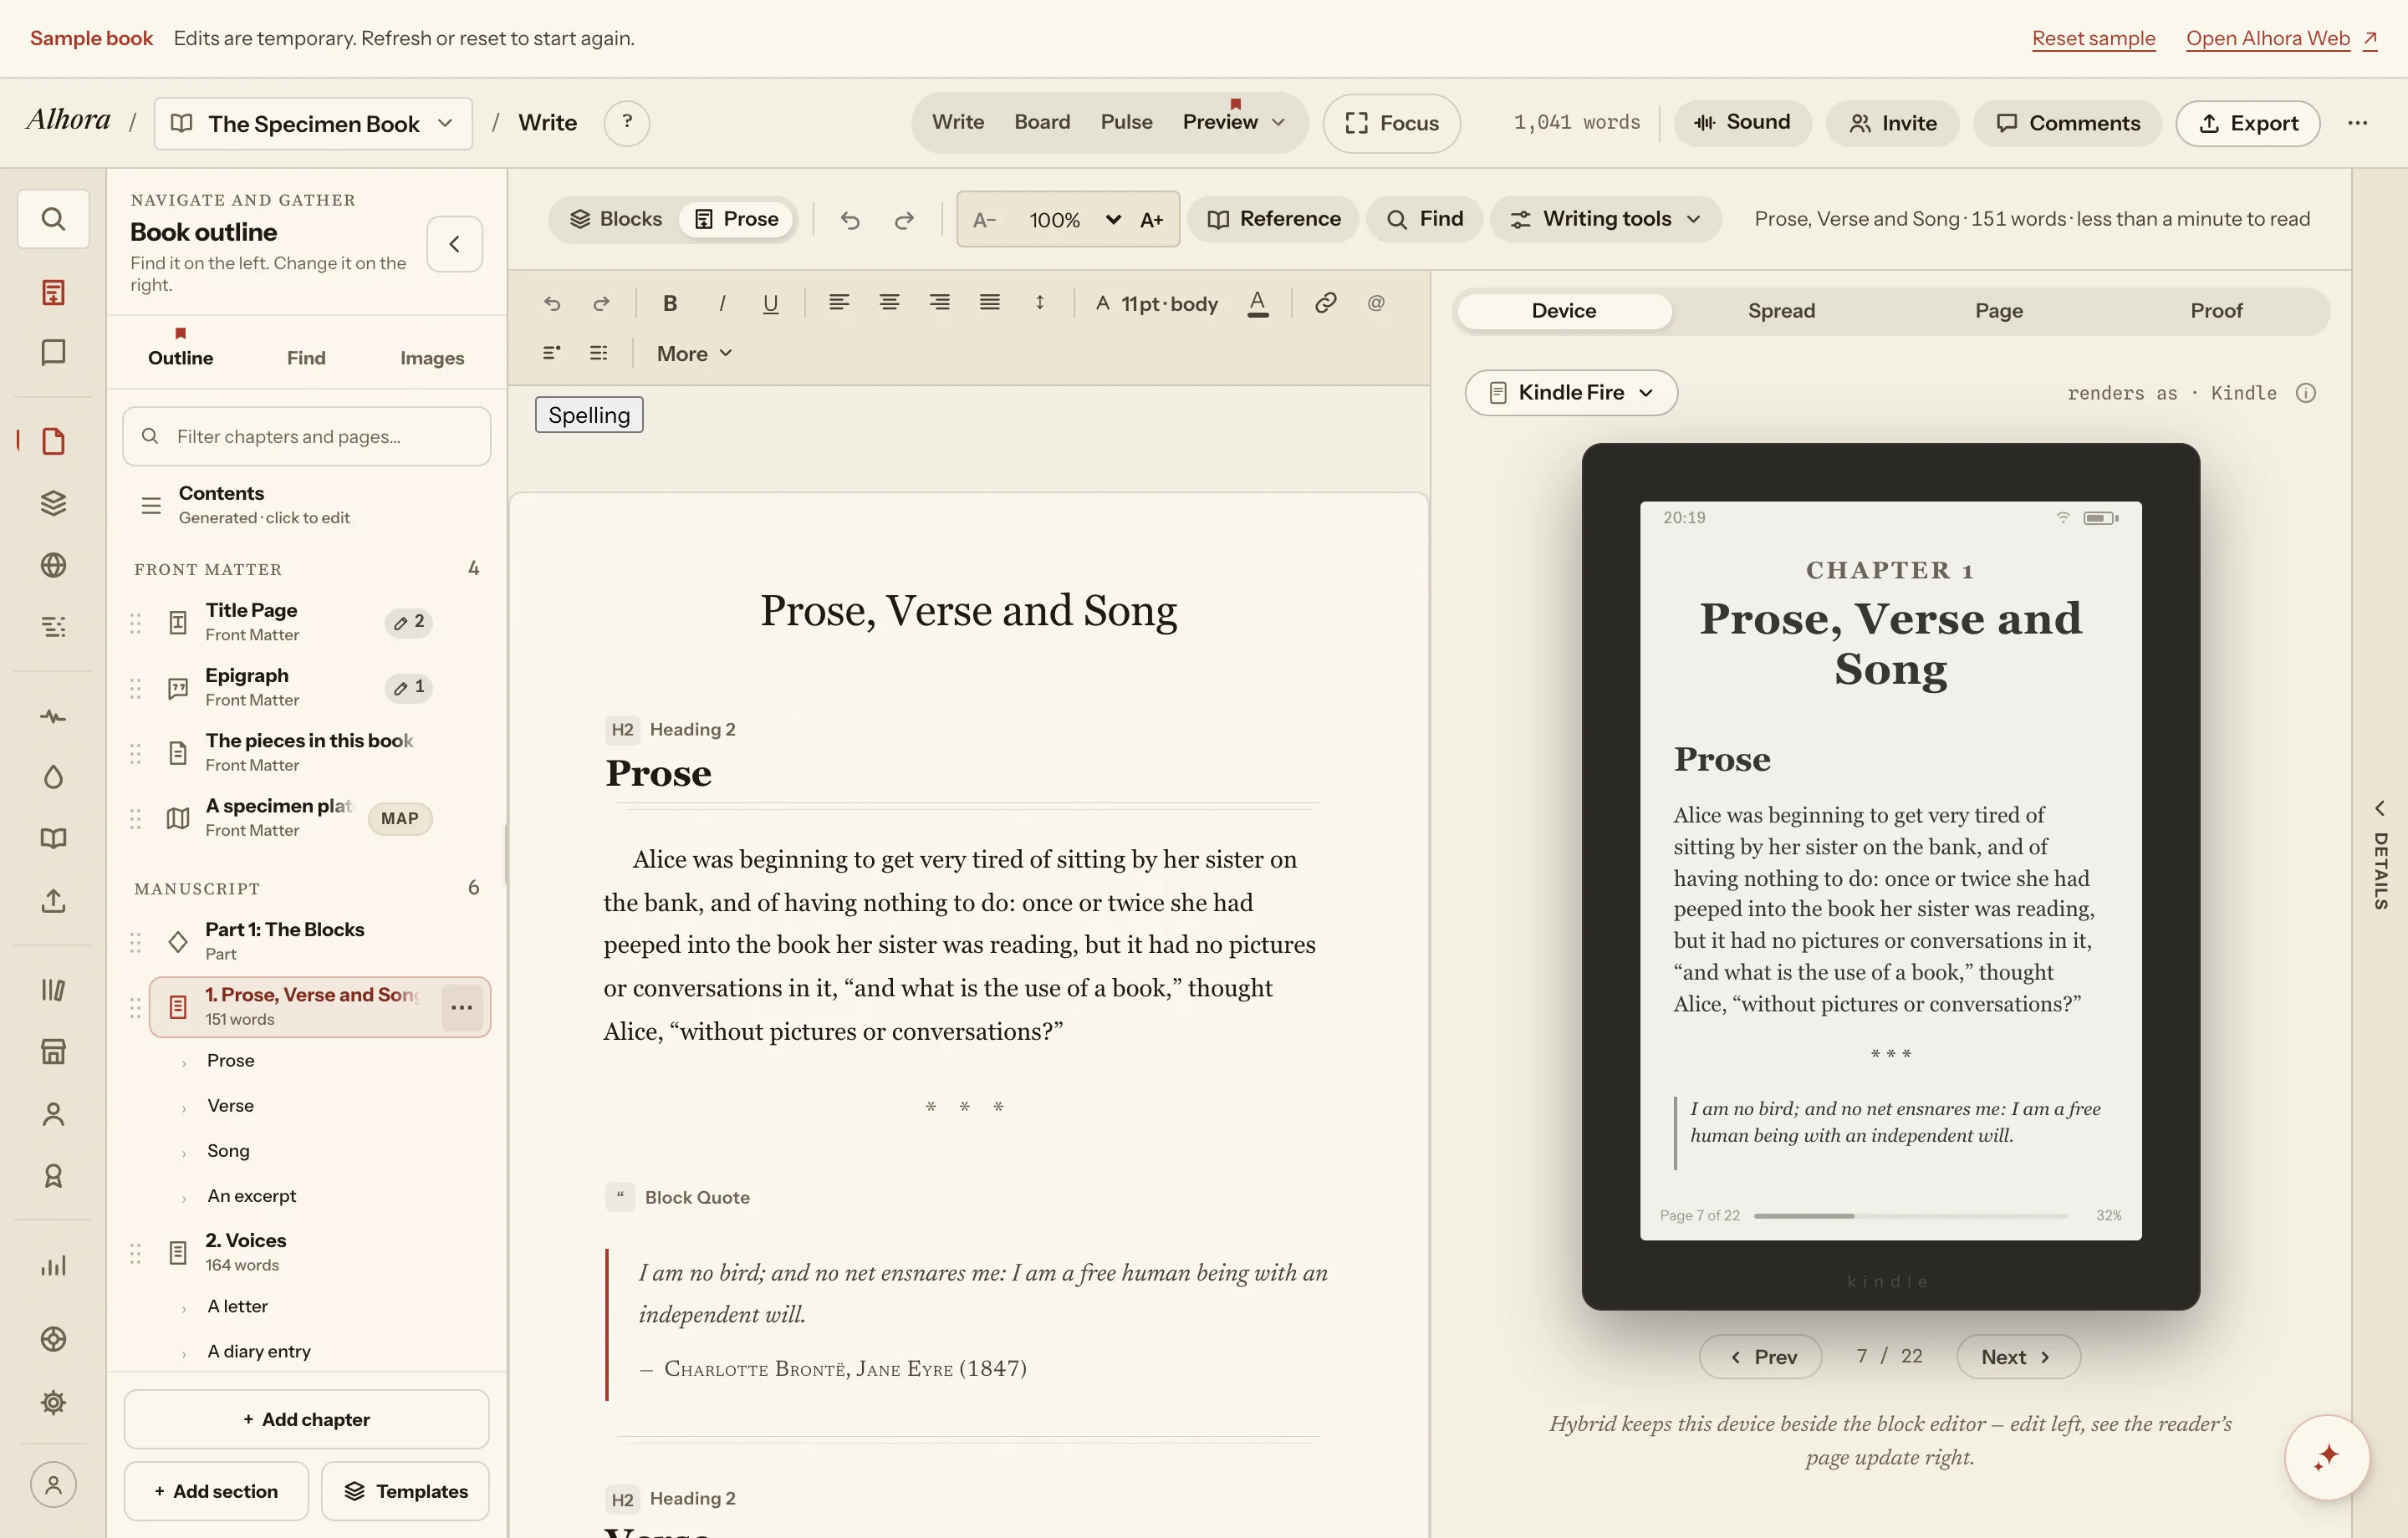Toggle the Spelling checker
Viewport: 2408px width, 1538px height.
[589, 415]
